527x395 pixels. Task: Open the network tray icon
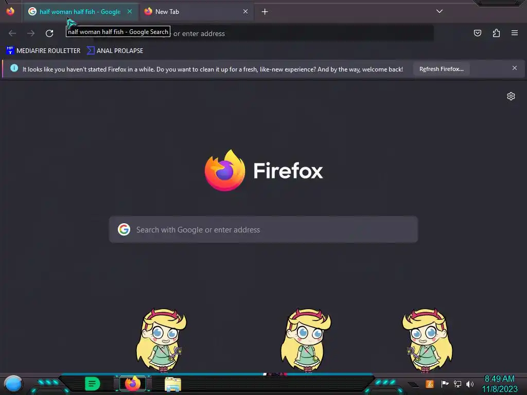[x=458, y=384]
